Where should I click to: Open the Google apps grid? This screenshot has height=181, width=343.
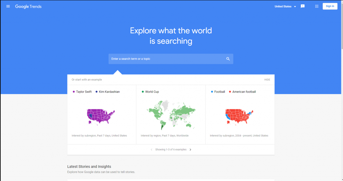pyautogui.click(x=316, y=6)
